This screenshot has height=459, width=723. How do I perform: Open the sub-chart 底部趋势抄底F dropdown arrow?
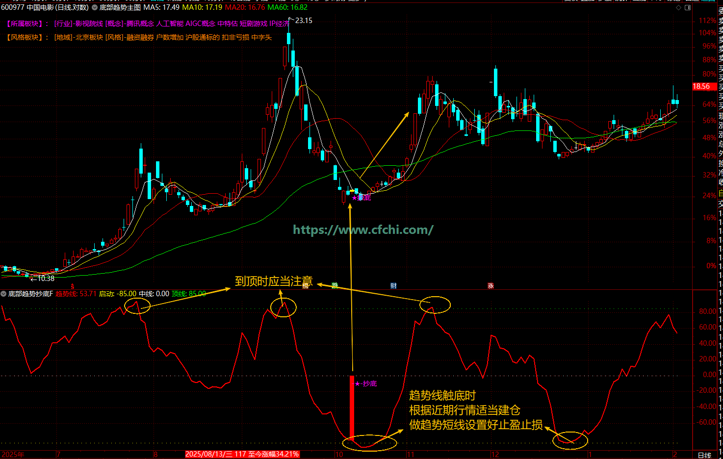coord(3,294)
